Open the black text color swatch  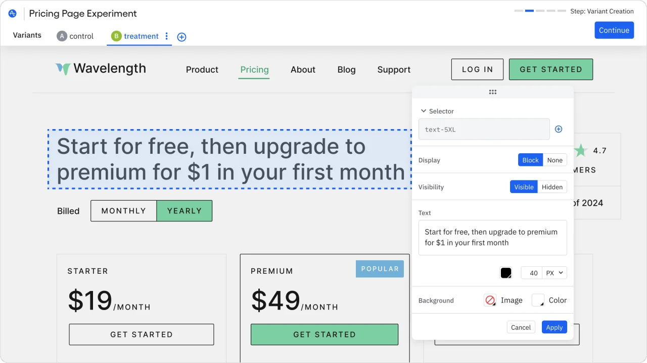tap(505, 273)
